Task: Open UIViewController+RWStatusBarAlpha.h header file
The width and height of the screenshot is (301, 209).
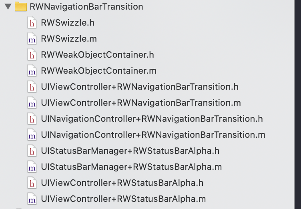Action: [x=122, y=183]
